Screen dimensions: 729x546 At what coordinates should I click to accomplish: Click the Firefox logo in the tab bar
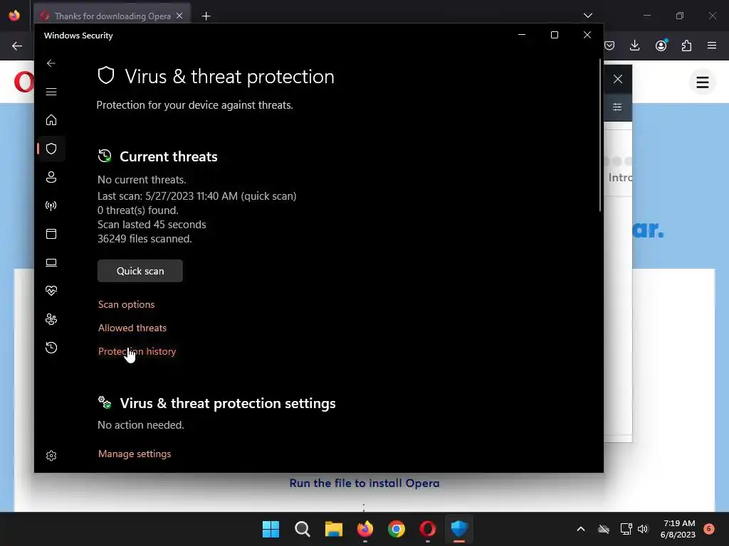coord(14,16)
